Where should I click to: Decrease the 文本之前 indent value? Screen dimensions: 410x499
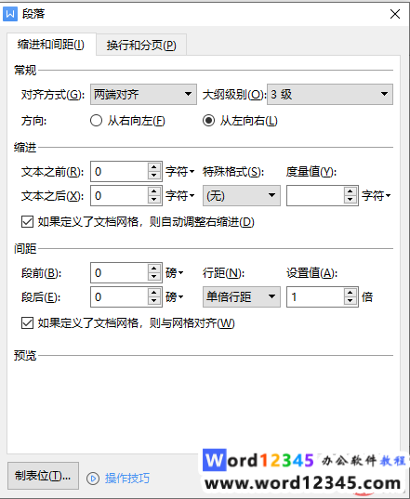[x=154, y=176]
